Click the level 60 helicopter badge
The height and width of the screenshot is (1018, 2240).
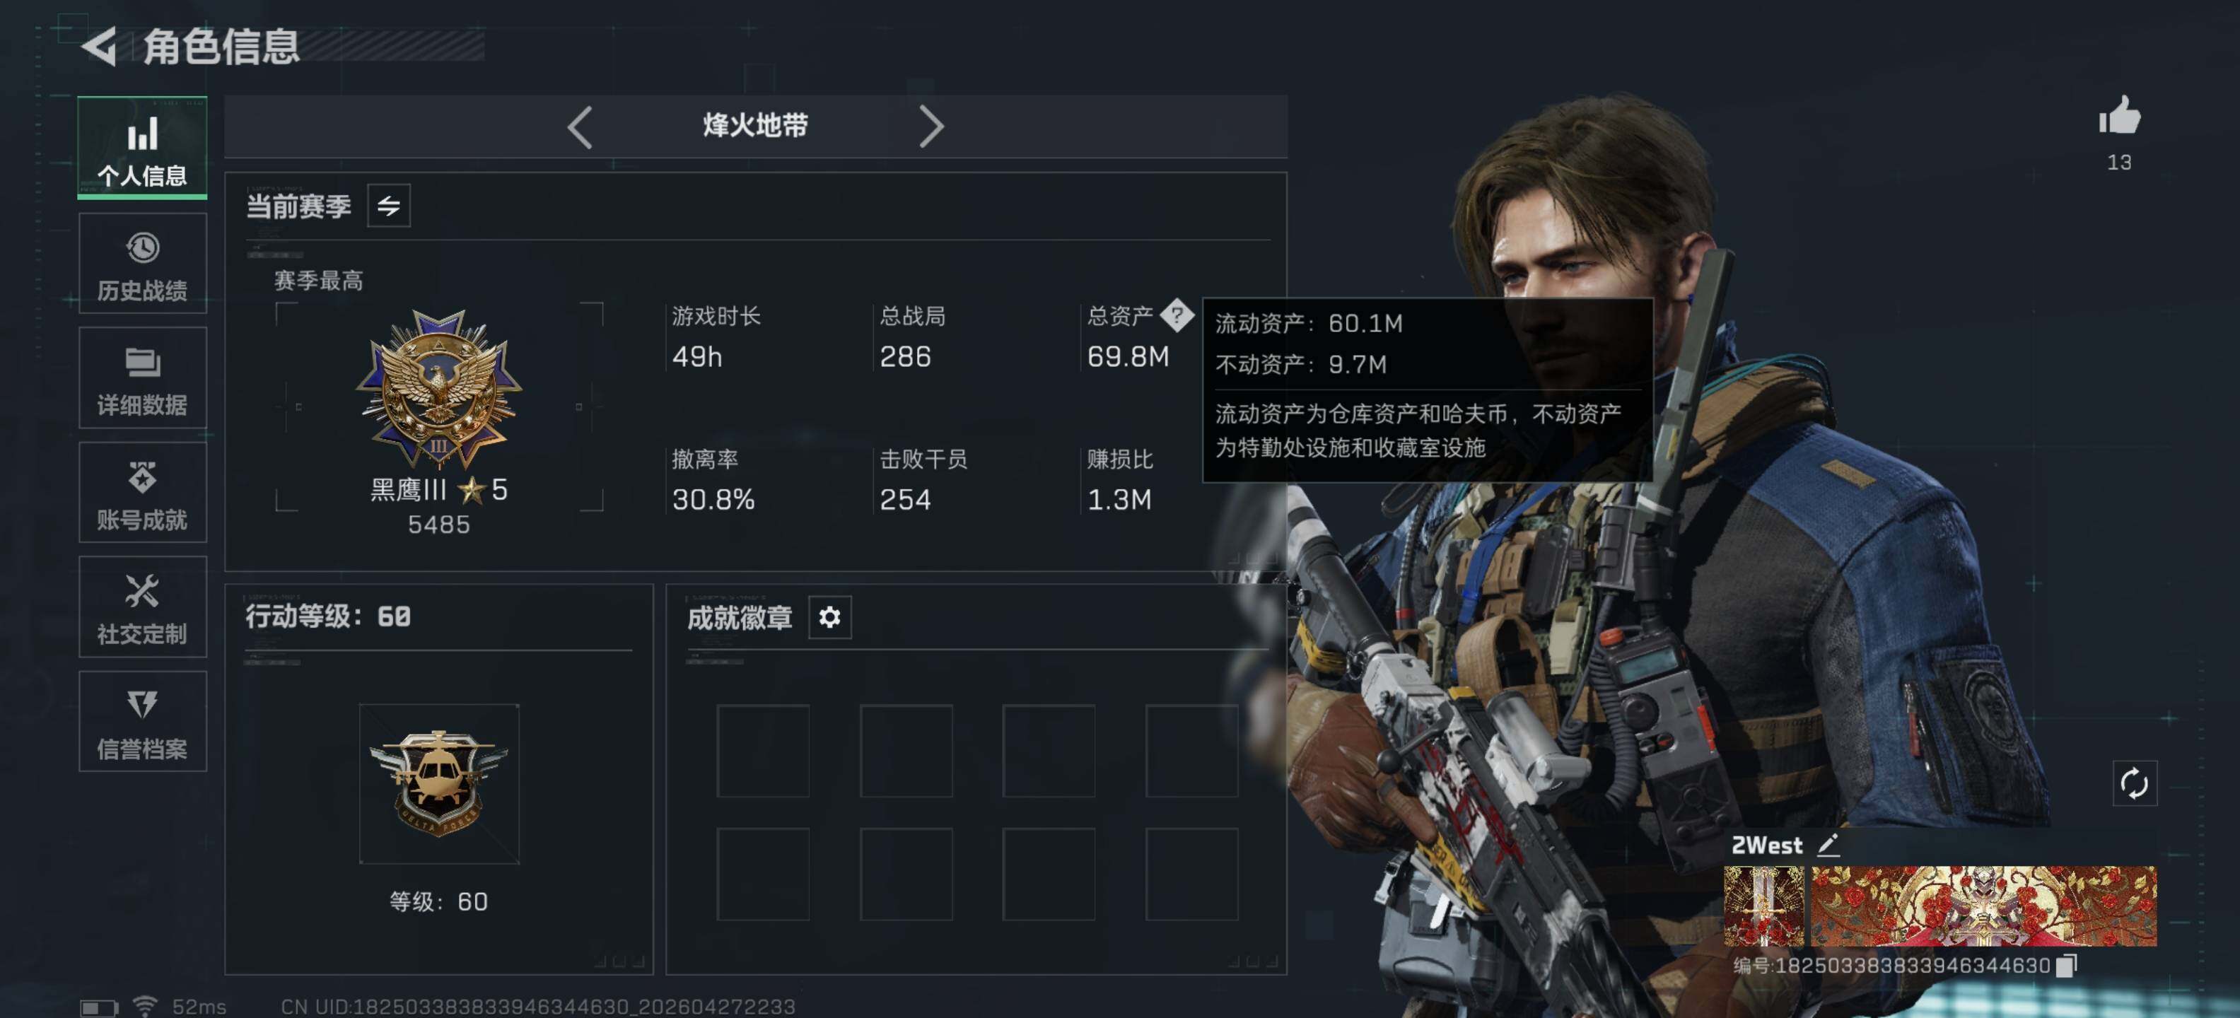tap(439, 783)
